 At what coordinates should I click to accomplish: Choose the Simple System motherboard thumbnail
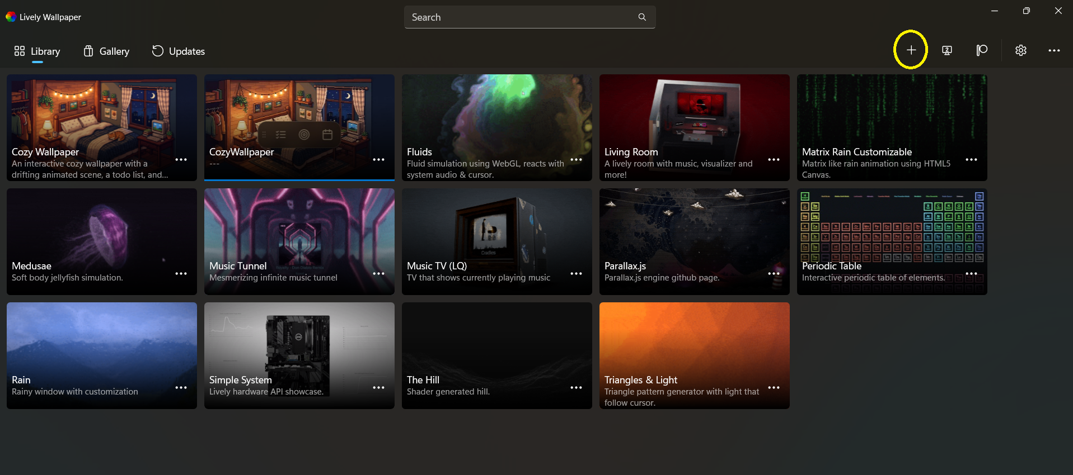coord(299,355)
